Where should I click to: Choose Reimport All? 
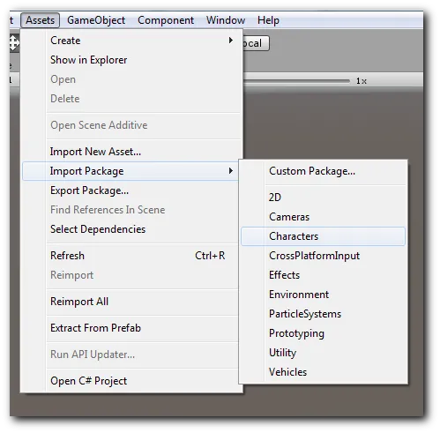[131, 302]
